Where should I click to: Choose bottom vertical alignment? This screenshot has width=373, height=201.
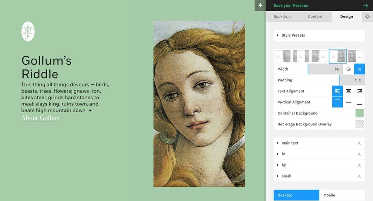pos(359,102)
